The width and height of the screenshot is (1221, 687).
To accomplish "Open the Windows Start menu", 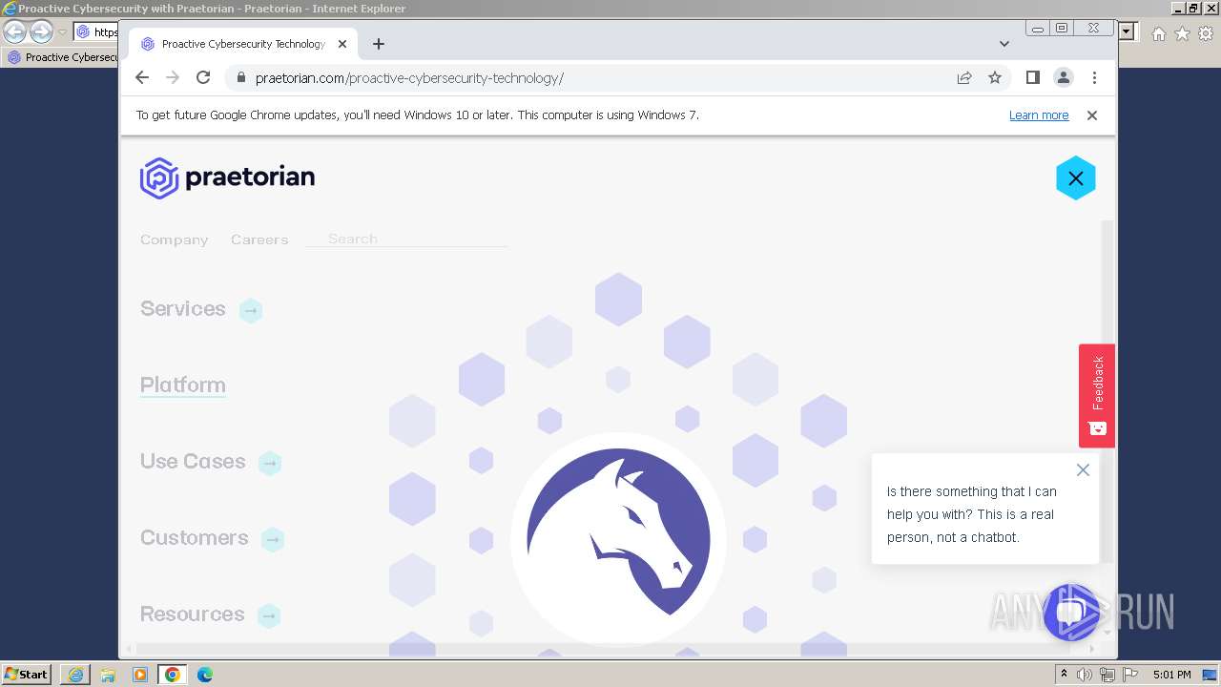I will 26,674.
